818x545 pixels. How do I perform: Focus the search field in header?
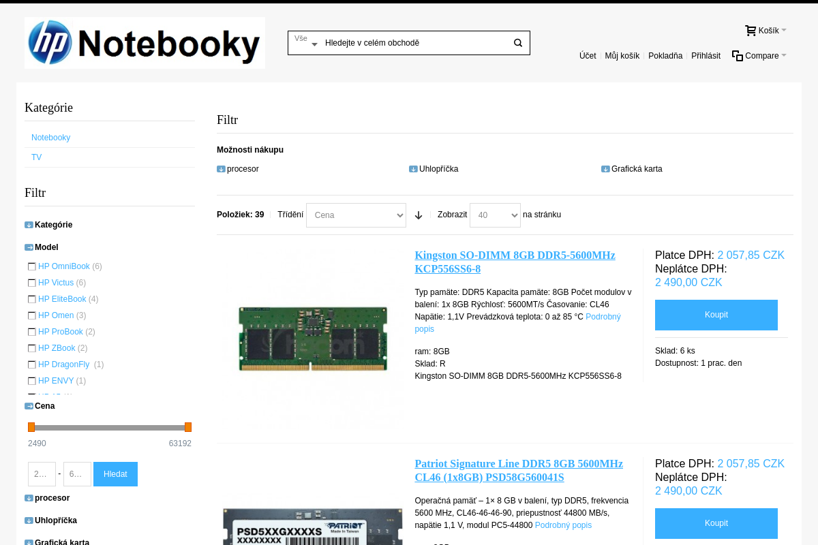point(416,43)
